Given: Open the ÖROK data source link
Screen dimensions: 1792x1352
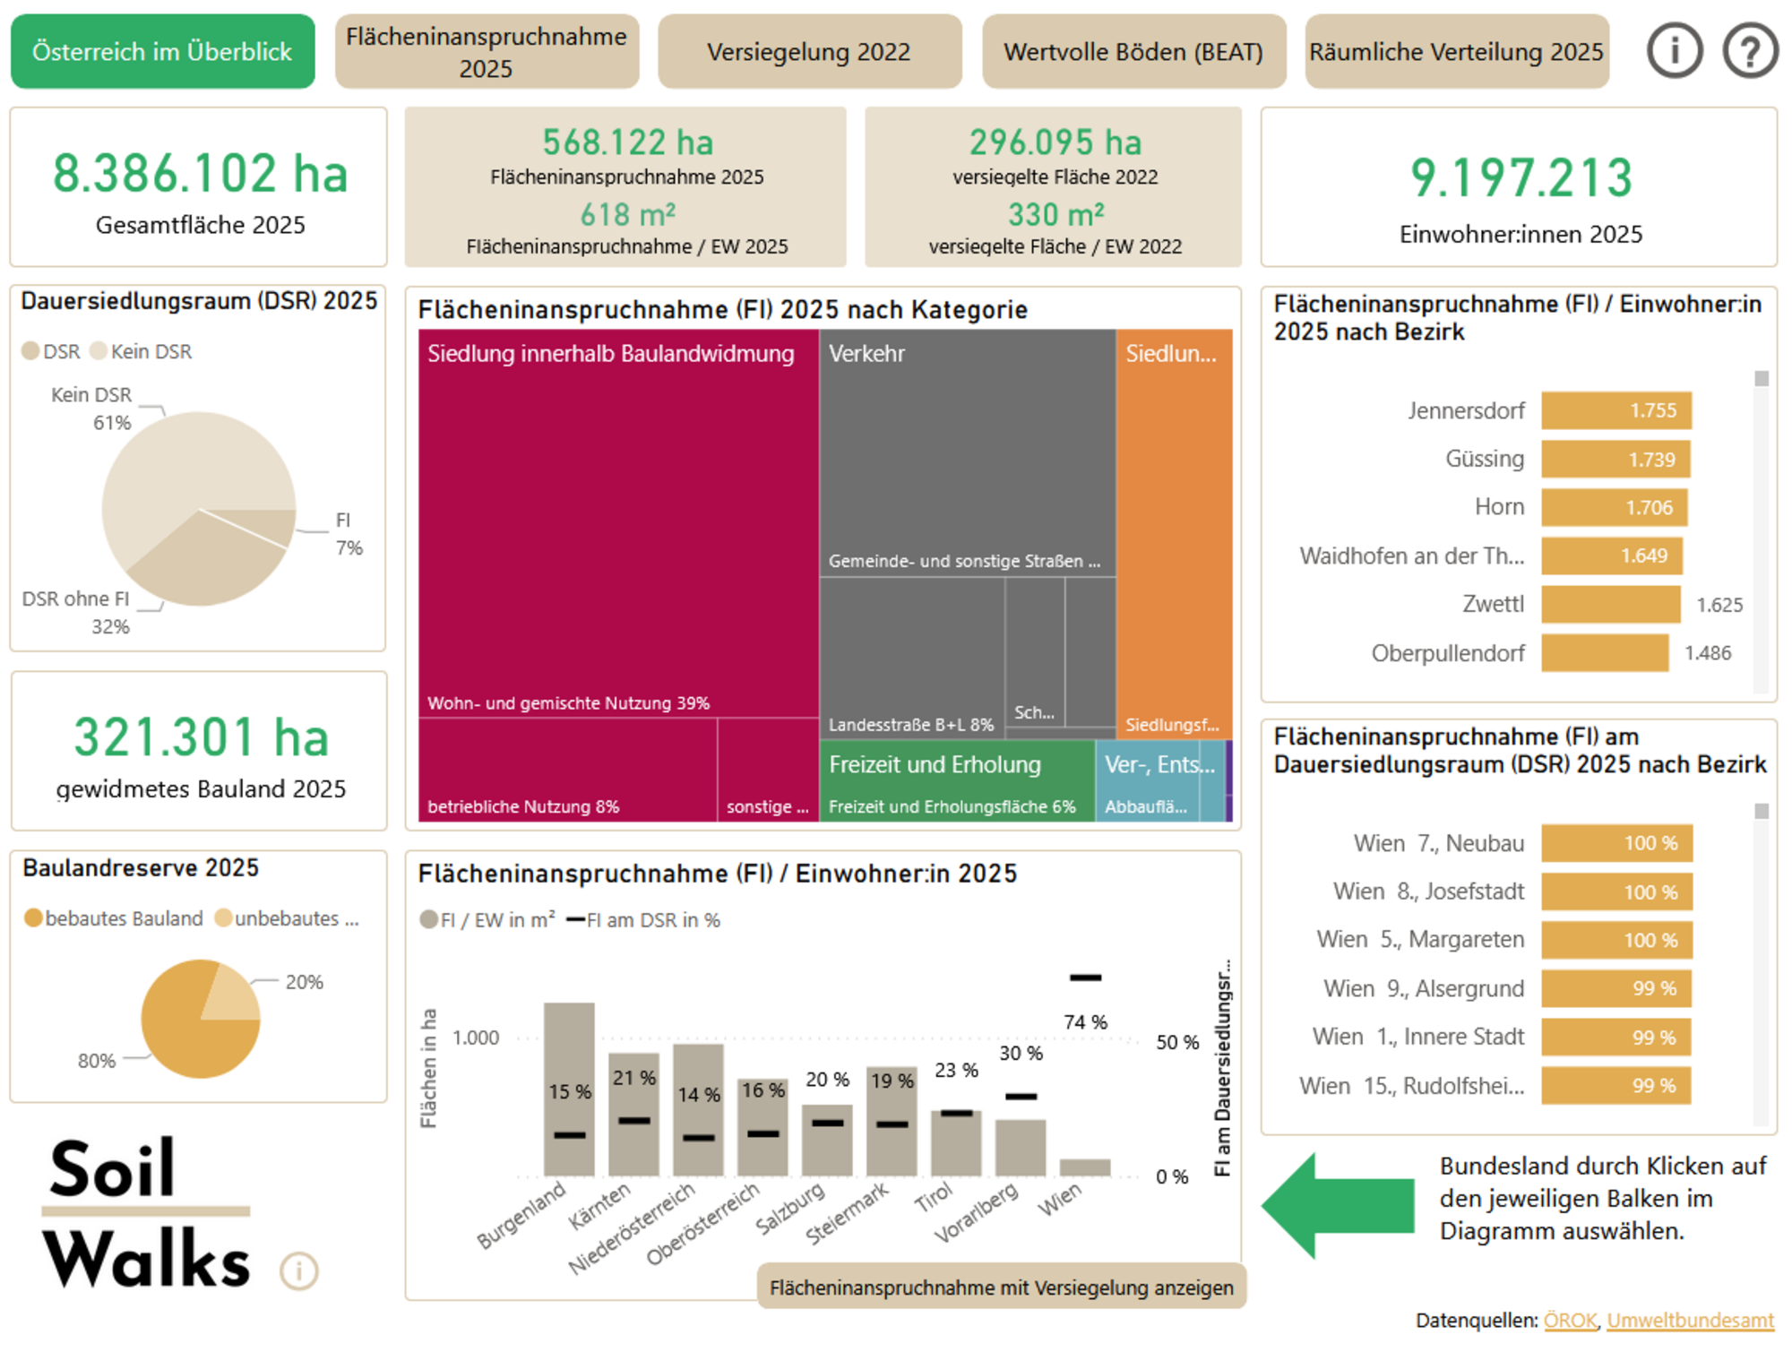Looking at the screenshot, I should pyautogui.click(x=1570, y=1321).
